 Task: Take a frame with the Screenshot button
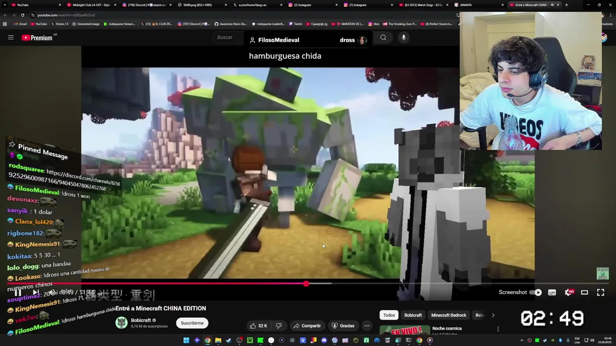(x=513, y=292)
